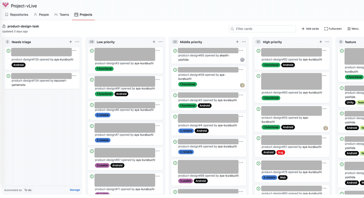Click assignee avatar on product-design#59 card

tap(242, 85)
